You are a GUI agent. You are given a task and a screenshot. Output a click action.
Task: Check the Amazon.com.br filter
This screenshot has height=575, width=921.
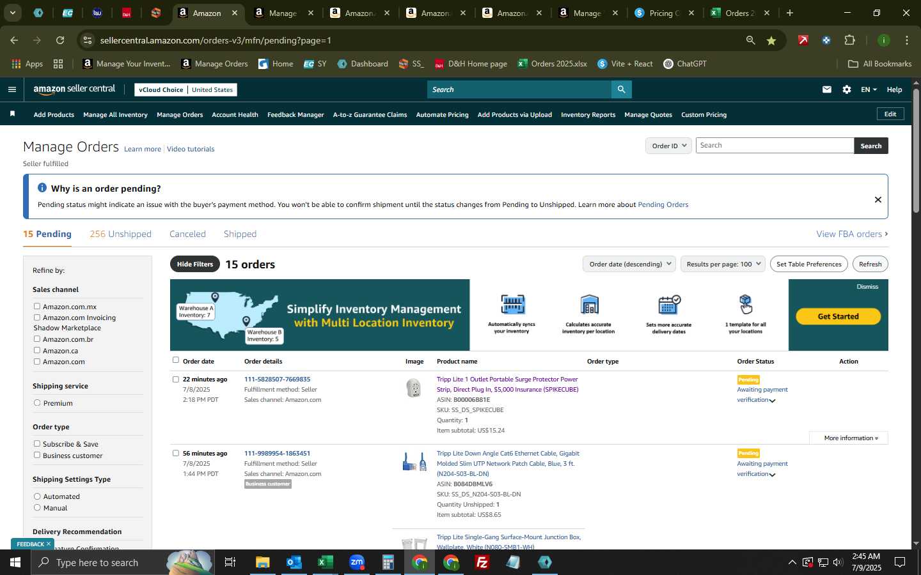[x=37, y=339]
